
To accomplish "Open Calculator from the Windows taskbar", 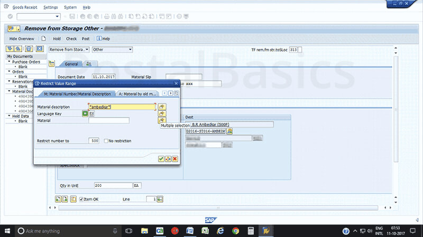I will tap(250, 231).
